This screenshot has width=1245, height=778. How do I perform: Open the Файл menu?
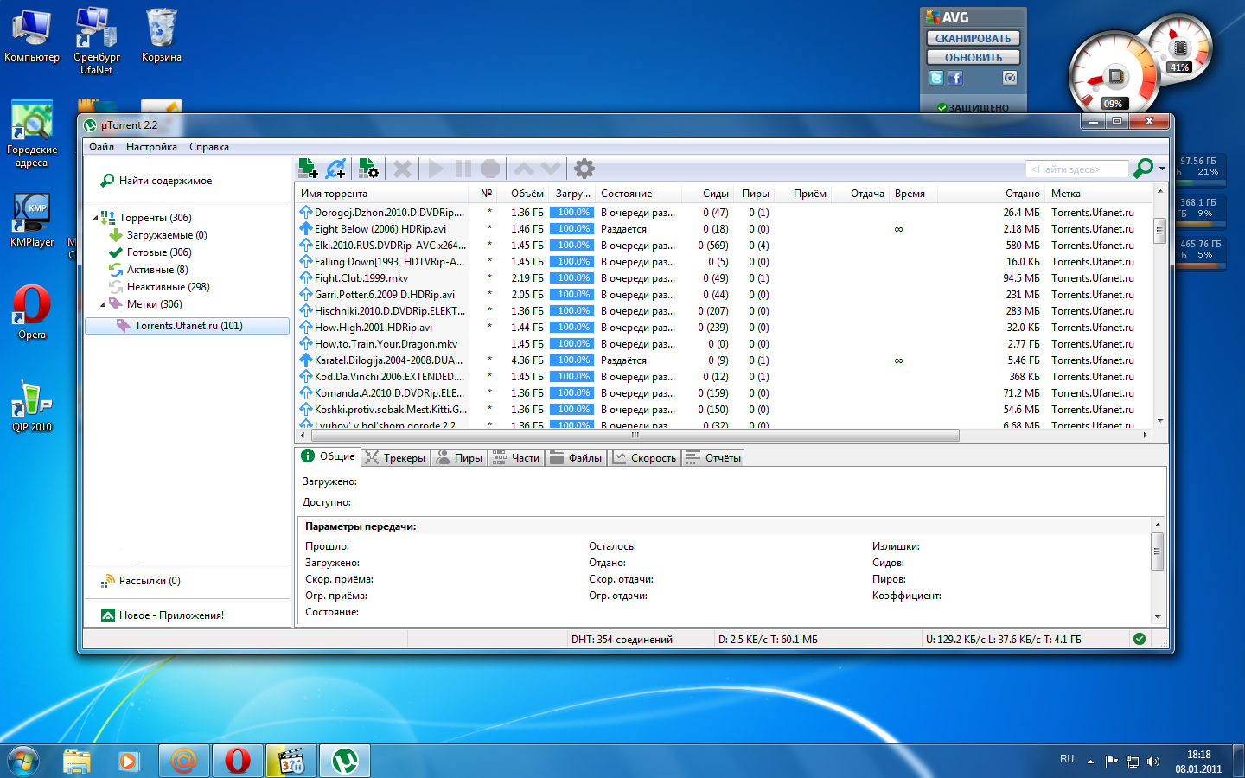102,147
